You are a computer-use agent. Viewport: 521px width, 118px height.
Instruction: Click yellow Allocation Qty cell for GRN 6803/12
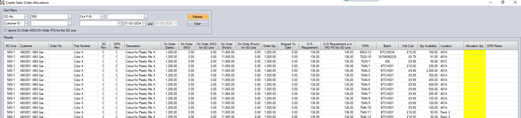point(474,52)
